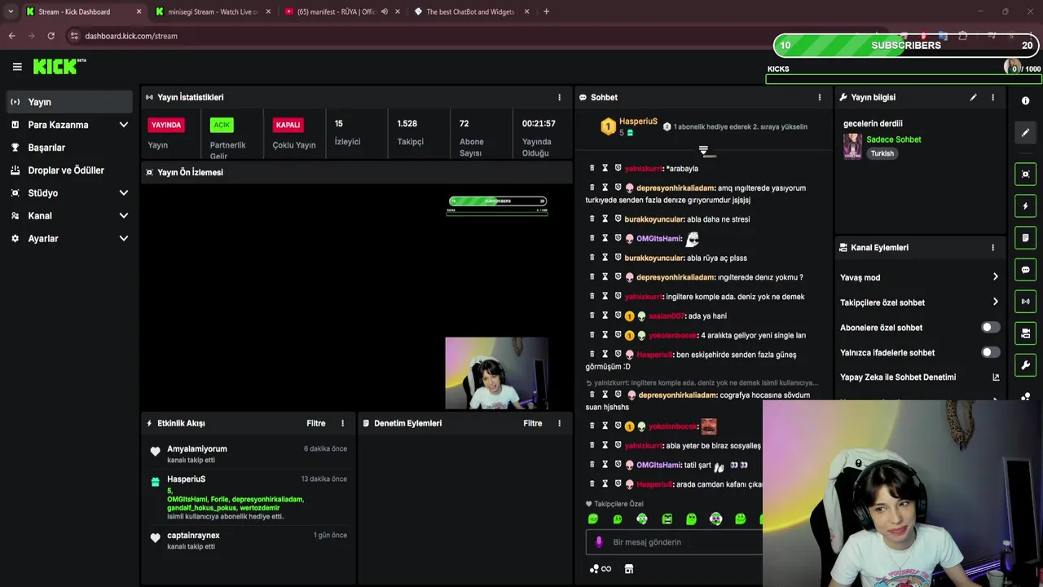This screenshot has height=587, width=1043.
Task: Open the shop icon below chat input
Action: click(629, 569)
